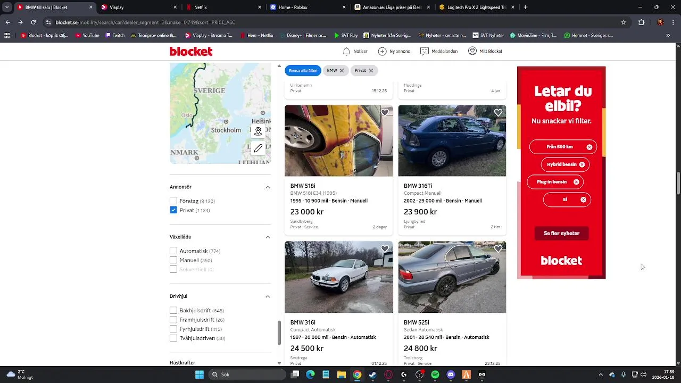Click sidebar scroll down arrow
Screen dimensions: 681x383
(x=279, y=363)
